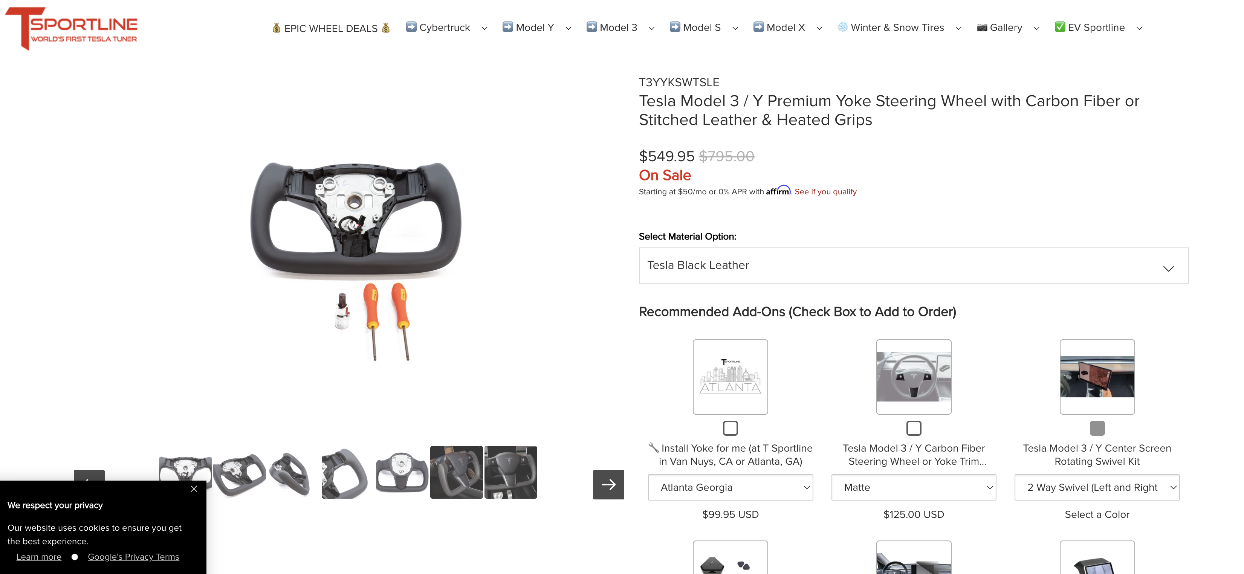Open the Model Y menu
This screenshot has width=1244, height=574.
(x=536, y=27)
